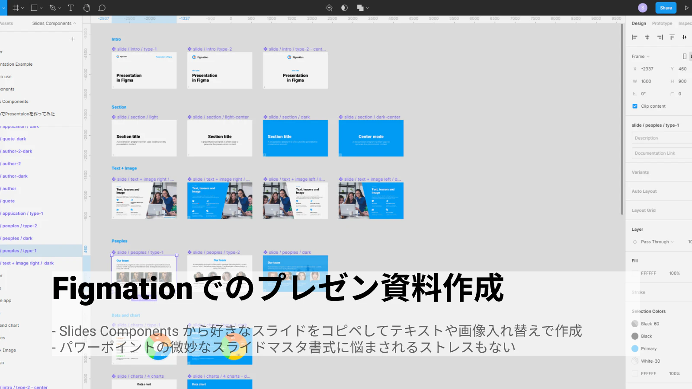The width and height of the screenshot is (692, 389).
Task: Align selection to vertical centers
Action: pyautogui.click(x=684, y=37)
